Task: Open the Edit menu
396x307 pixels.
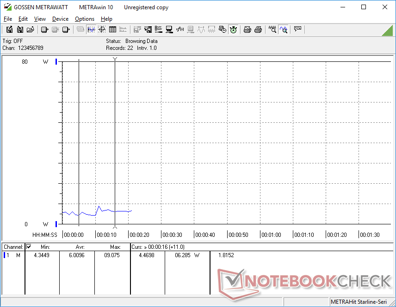Action: pyautogui.click(x=23, y=19)
